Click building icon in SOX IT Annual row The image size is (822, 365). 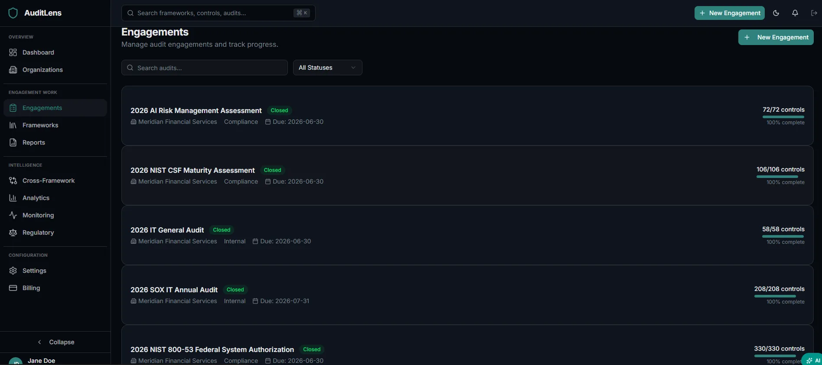click(x=134, y=301)
